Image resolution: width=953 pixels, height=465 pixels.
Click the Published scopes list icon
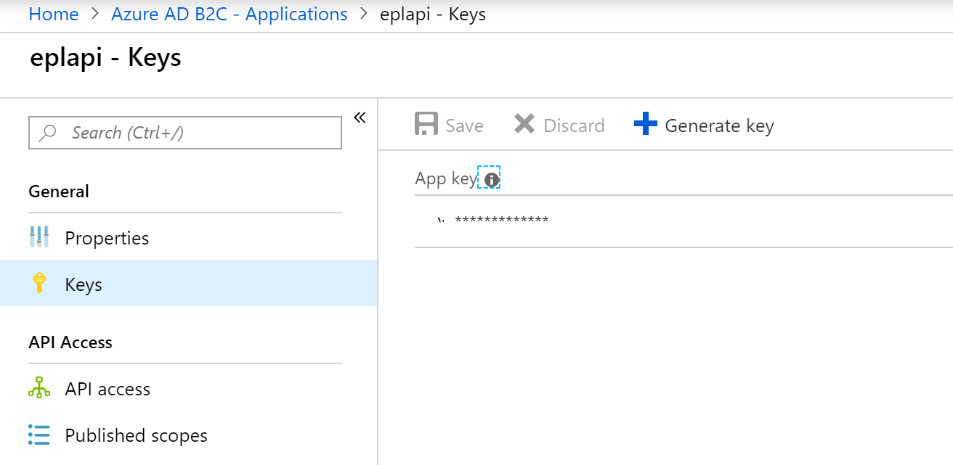39,435
